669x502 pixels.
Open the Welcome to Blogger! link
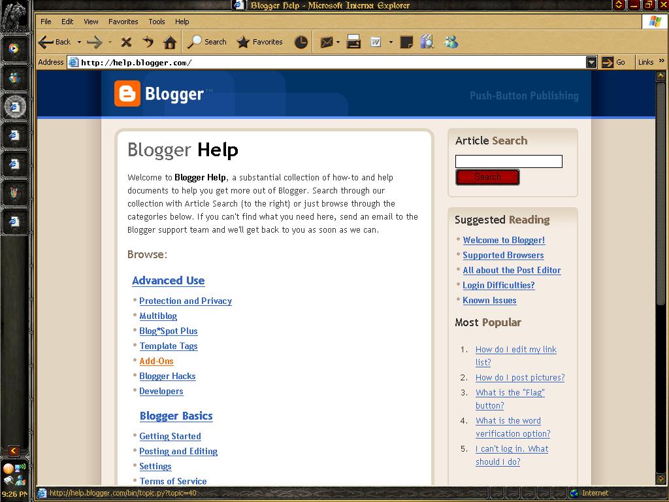coord(504,240)
